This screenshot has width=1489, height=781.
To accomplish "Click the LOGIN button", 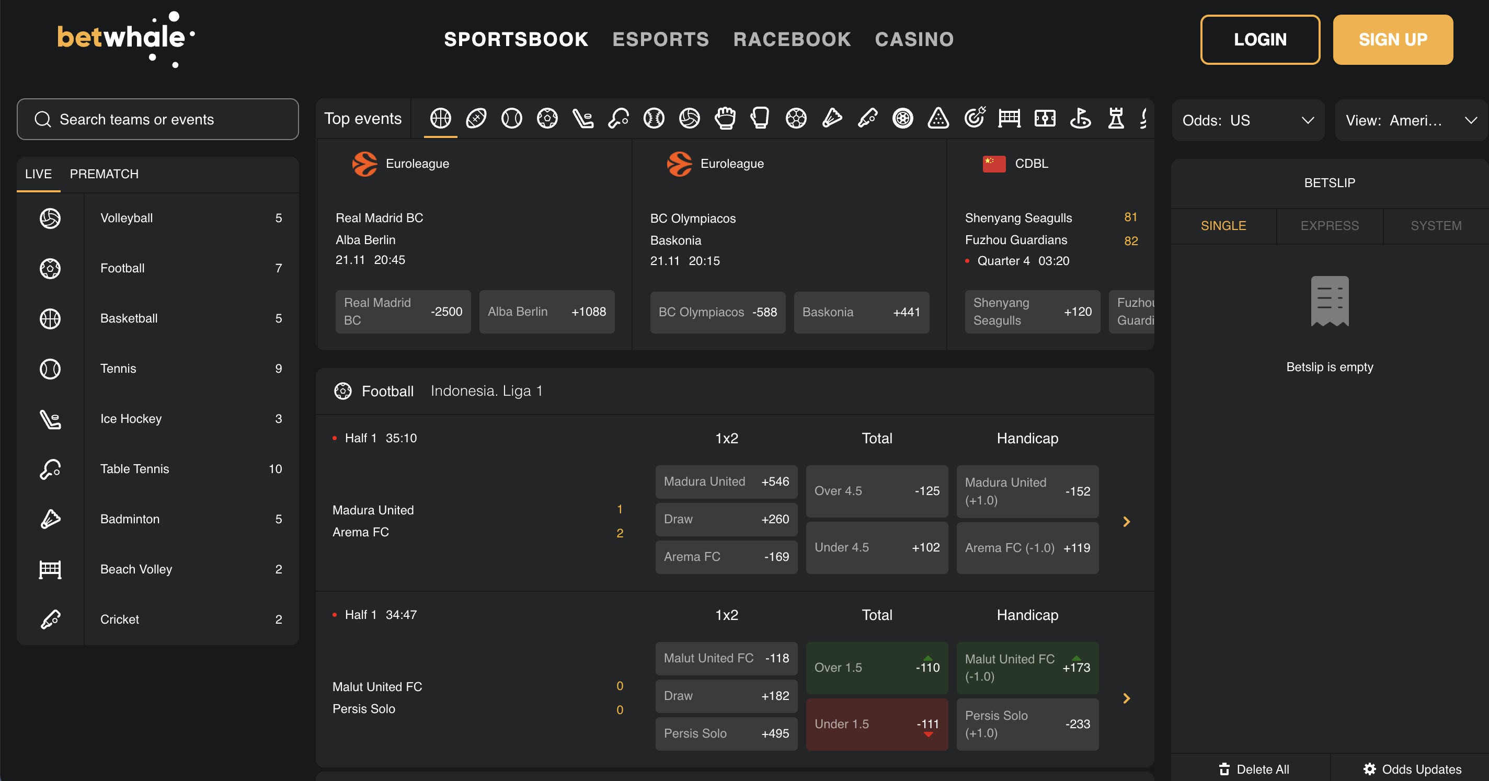I will 1260,39.
